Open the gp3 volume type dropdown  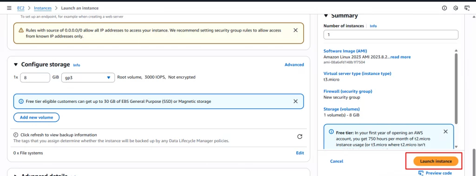point(88,77)
